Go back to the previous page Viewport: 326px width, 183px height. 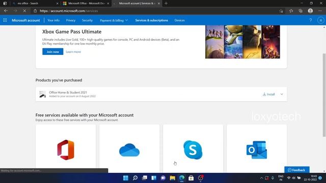click(x=6, y=11)
